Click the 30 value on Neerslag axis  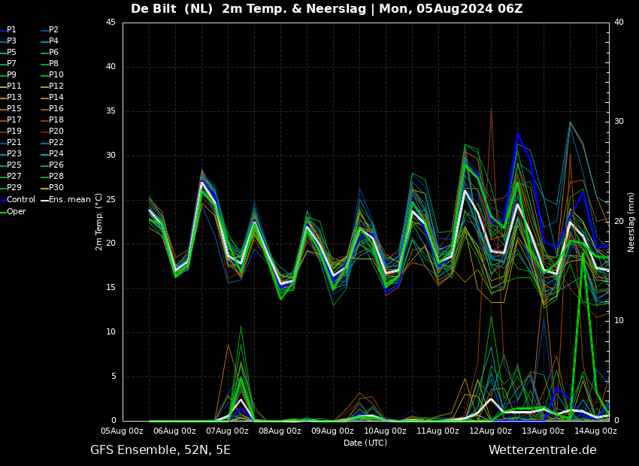click(x=619, y=121)
